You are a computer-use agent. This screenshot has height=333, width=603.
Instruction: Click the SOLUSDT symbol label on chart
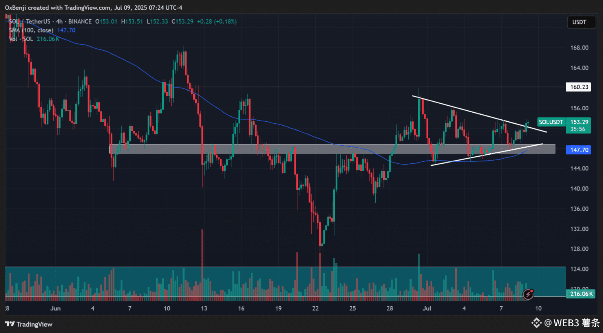(x=551, y=122)
